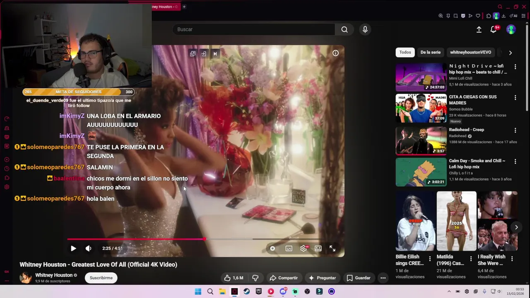
Task: Skip to next video overlay icon
Action: (215, 53)
